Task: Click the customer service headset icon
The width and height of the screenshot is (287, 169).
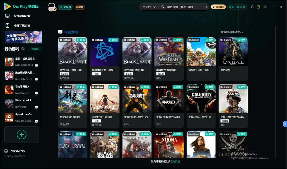Action: pyautogui.click(x=253, y=7)
